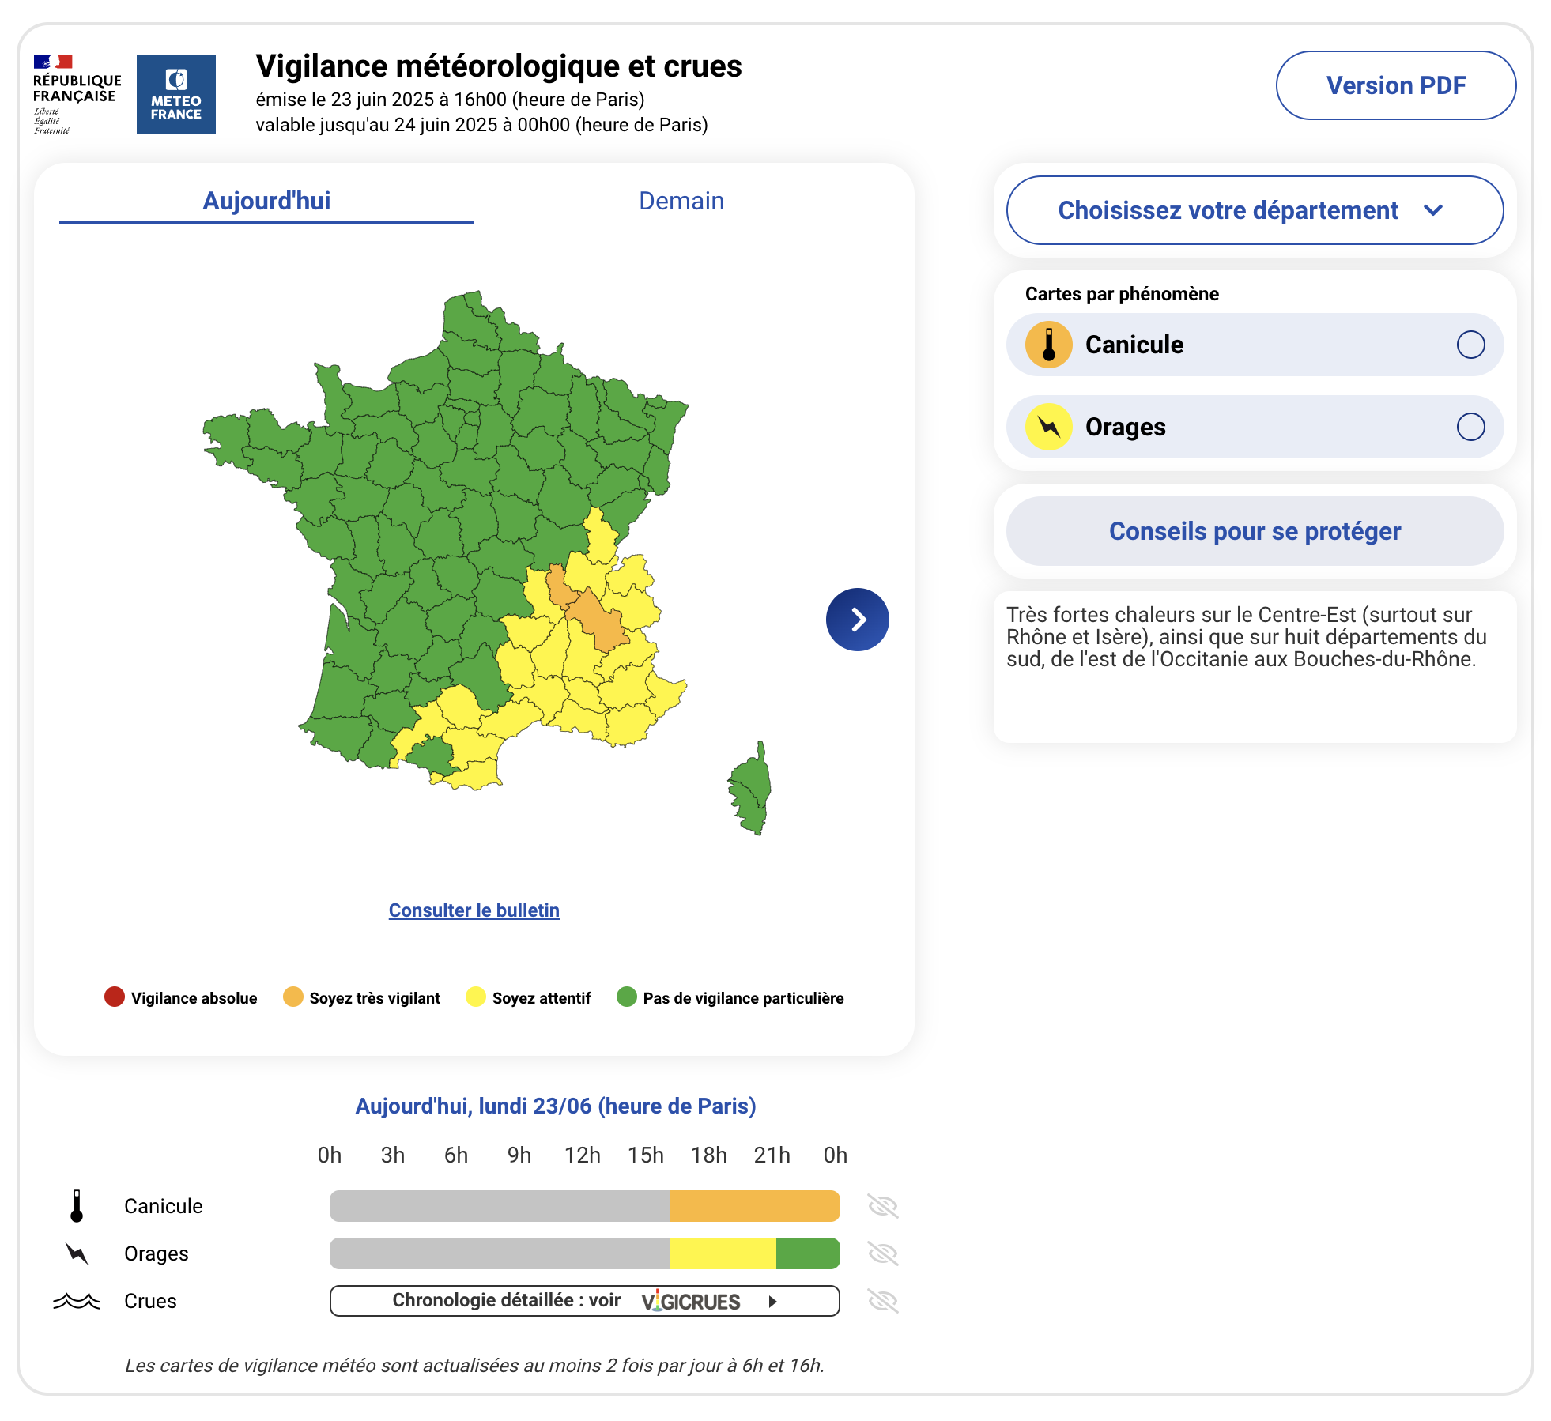This screenshot has height=1421, width=1551.
Task: Open the Choisissez votre département dropdown
Action: [x=1255, y=210]
